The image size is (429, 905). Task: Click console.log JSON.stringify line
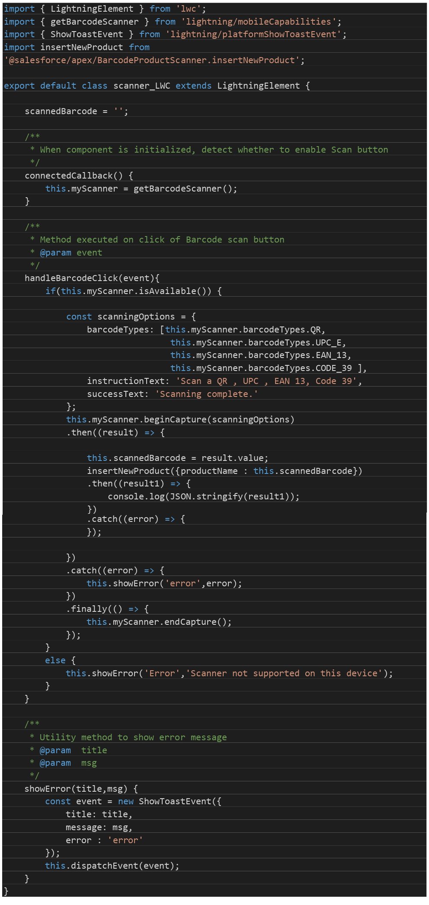click(204, 496)
